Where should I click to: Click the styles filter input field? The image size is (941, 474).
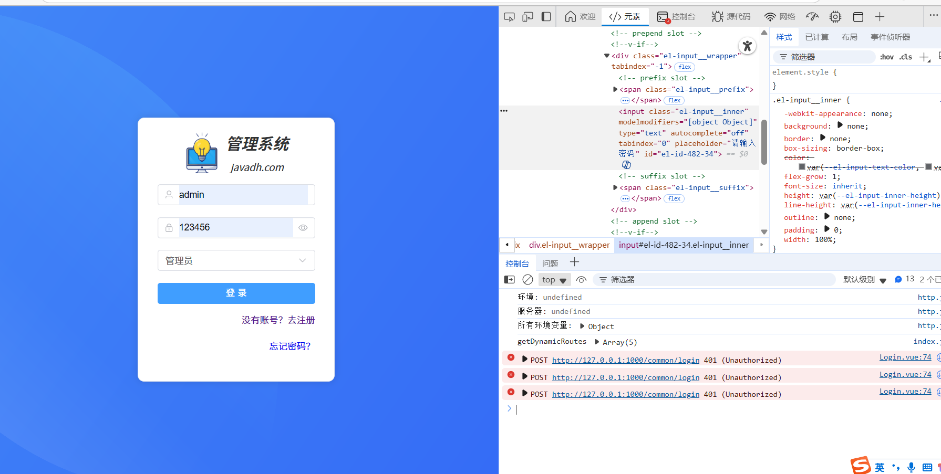pyautogui.click(x=823, y=57)
